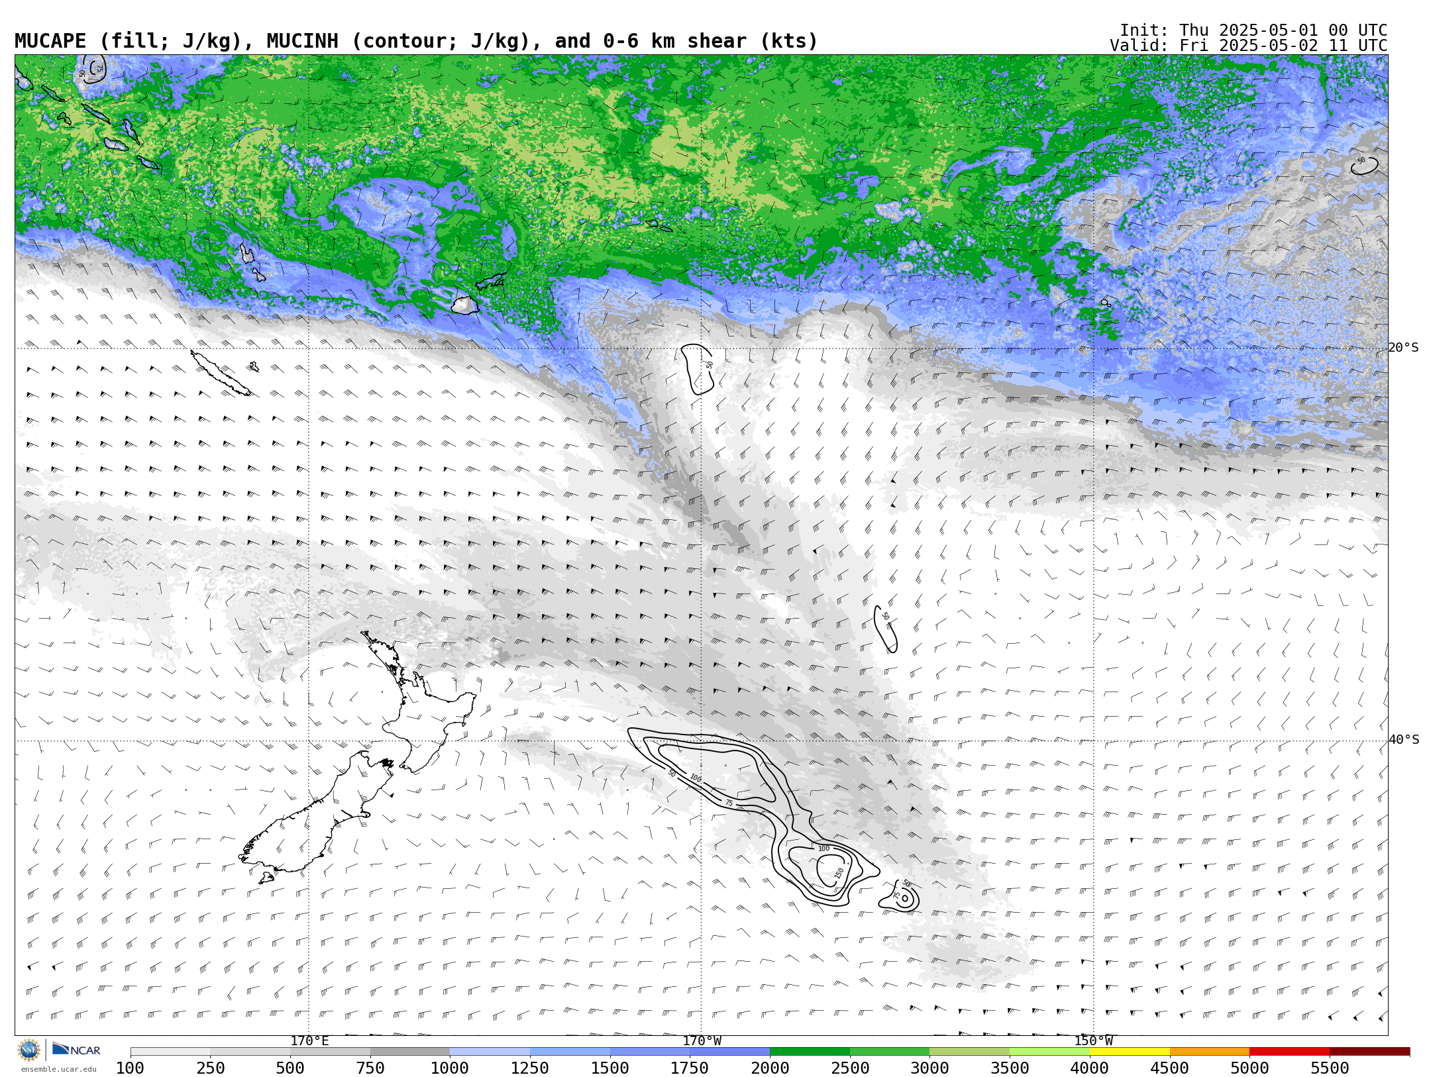Image resolution: width=1431 pixels, height=1077 pixels.
Task: Pick the yellow colorbar segment
Action: tap(1130, 1051)
